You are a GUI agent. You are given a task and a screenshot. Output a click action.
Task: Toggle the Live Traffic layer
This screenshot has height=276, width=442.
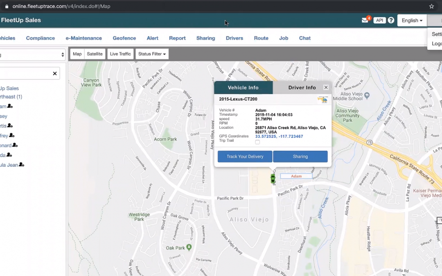(120, 54)
